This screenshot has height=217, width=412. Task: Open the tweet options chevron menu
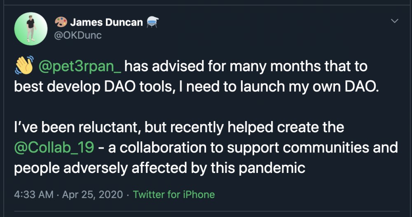(394, 21)
